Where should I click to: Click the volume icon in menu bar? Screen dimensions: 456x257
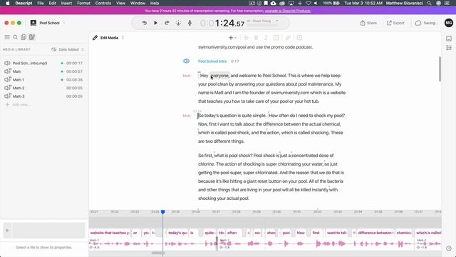pos(316,3)
